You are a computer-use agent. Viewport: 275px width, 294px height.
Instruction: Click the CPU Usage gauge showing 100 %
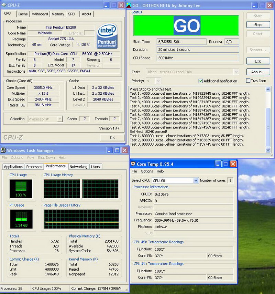tap(21, 189)
